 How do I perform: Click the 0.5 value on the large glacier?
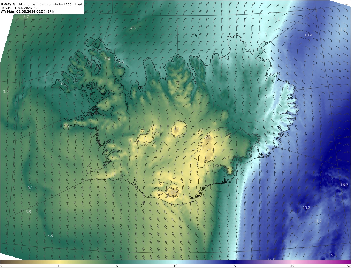[208, 139]
